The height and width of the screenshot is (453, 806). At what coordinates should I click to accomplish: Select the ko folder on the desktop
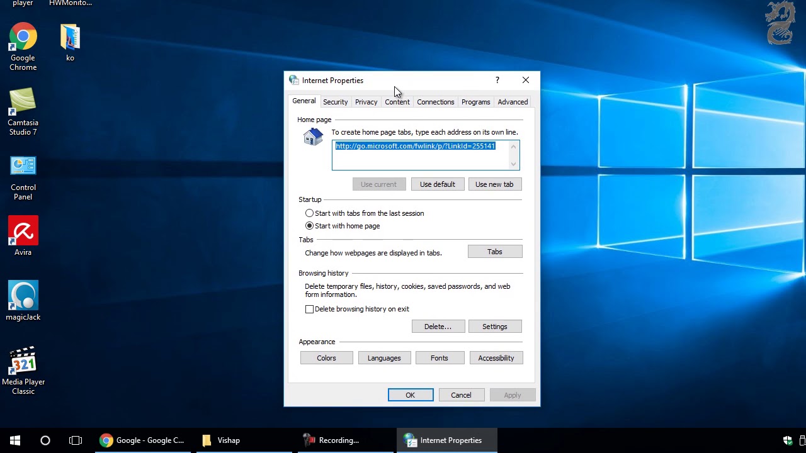point(70,43)
